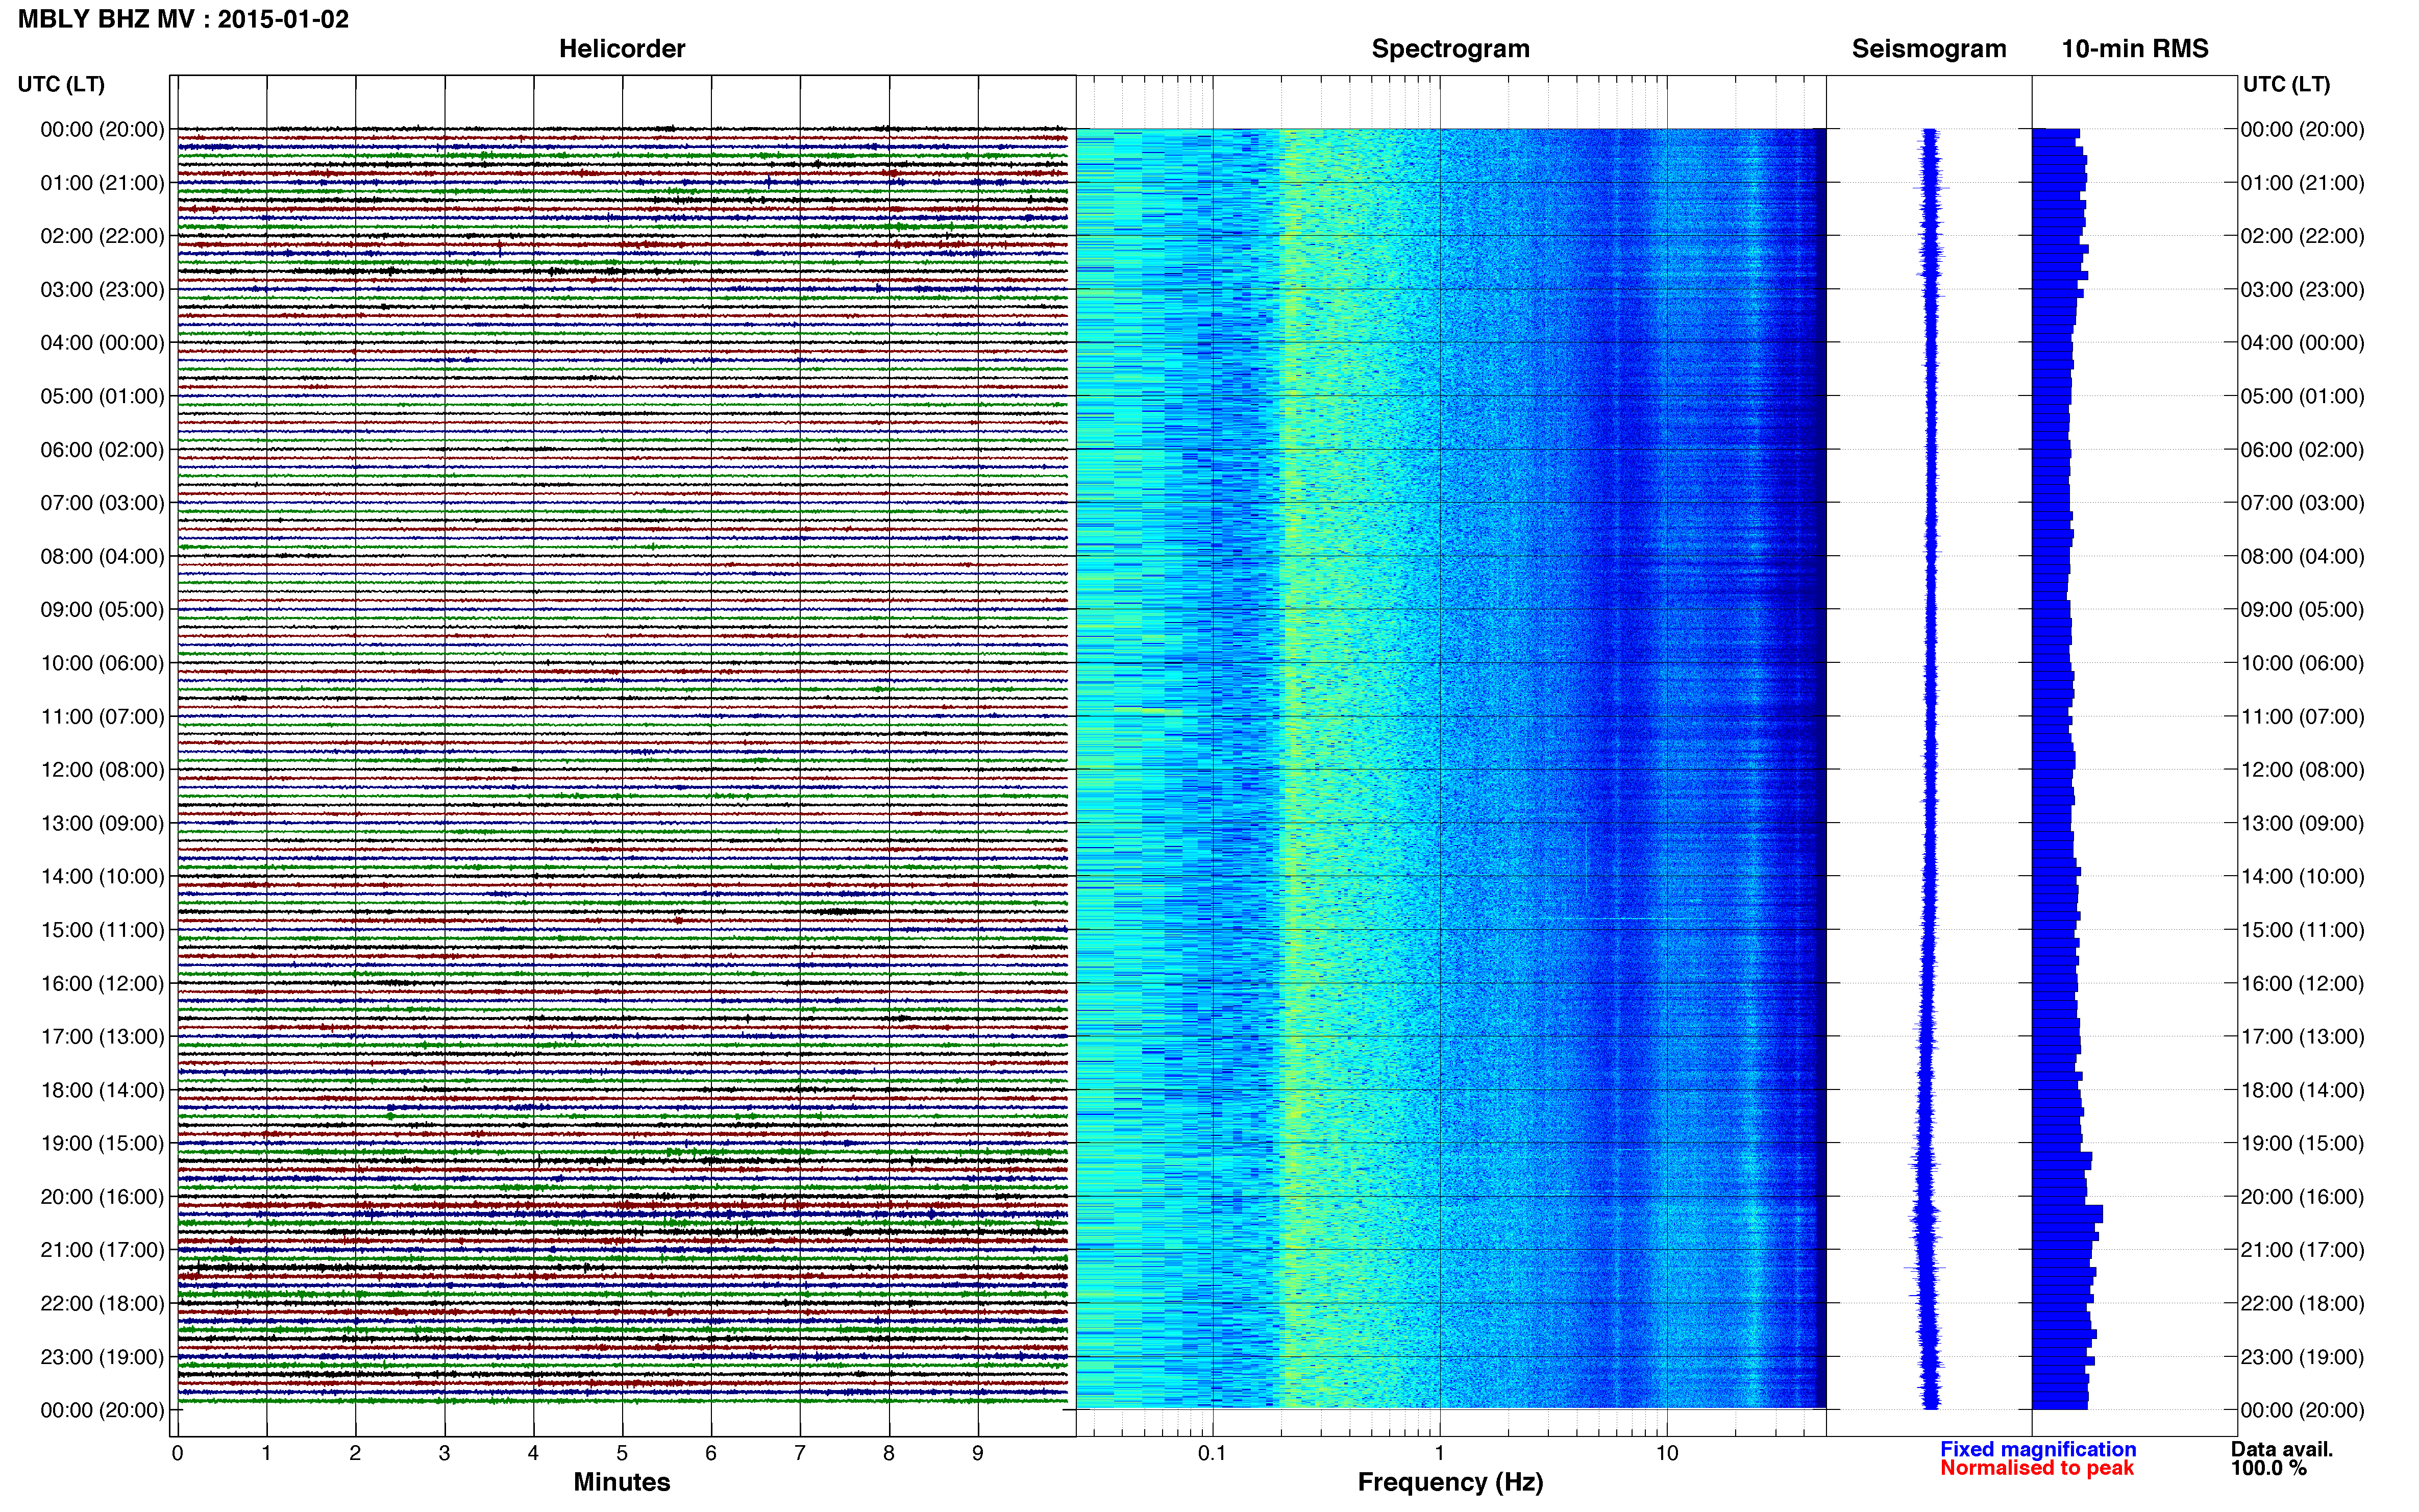Click the red 'Normalised to peak' legend text
Screen dimensions: 2419x1512
click(x=2037, y=1468)
